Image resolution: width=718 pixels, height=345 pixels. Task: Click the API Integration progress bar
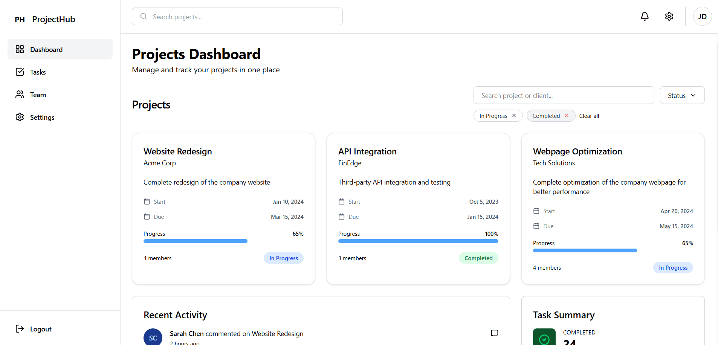pos(418,241)
